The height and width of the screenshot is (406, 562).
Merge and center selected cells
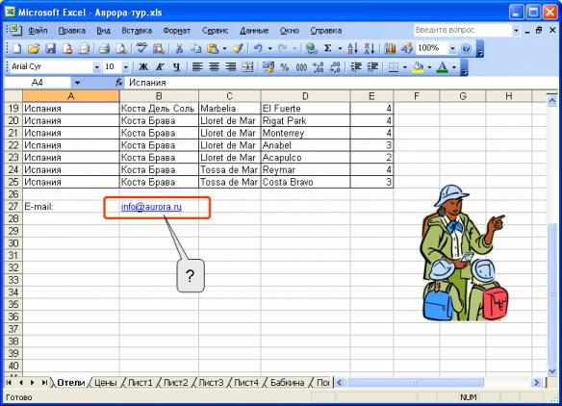247,67
